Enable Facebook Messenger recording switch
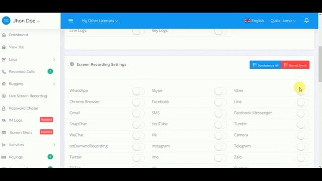The image size is (322, 181). click(x=303, y=113)
